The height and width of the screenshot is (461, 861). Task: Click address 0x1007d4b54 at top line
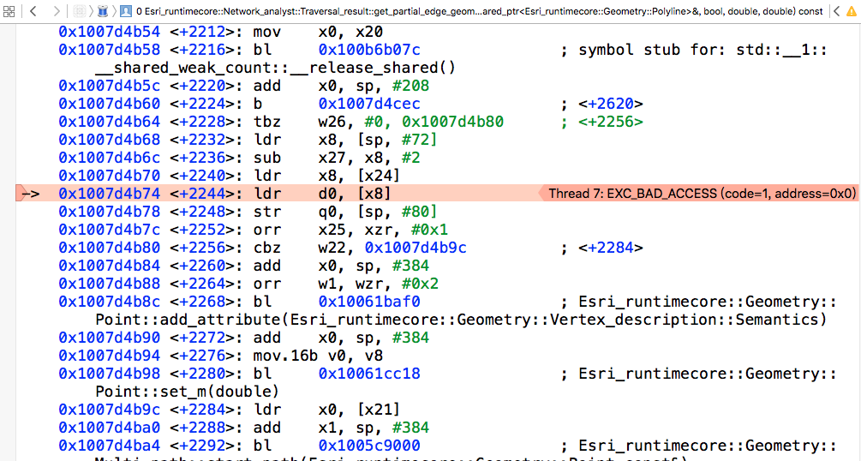(x=110, y=32)
